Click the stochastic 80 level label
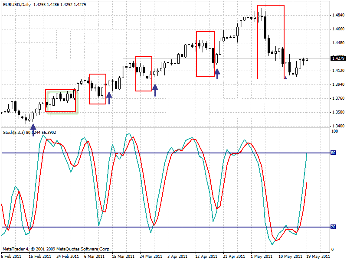Screen dimensions: 347x260 [333, 153]
